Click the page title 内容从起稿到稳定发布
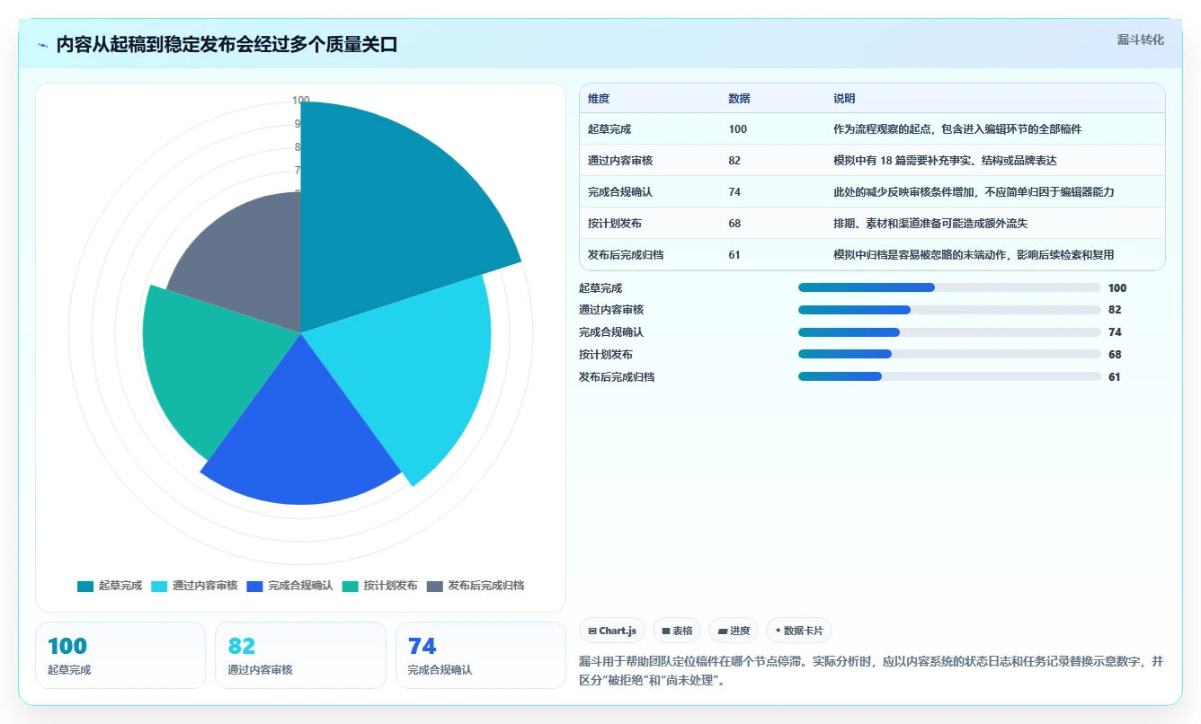The width and height of the screenshot is (1201, 724). click(x=227, y=45)
